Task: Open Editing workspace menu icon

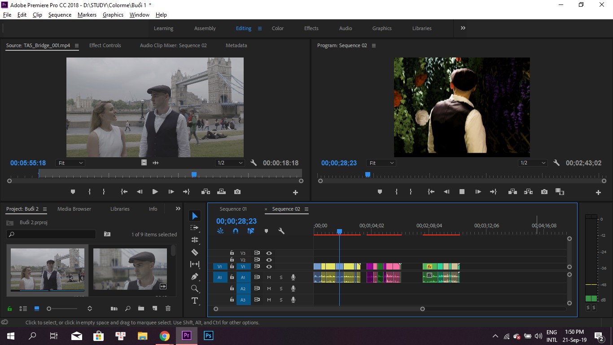Action: pyautogui.click(x=259, y=28)
